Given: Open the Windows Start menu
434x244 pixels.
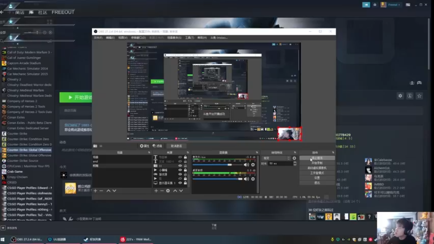Looking at the screenshot, I should (3, 239).
